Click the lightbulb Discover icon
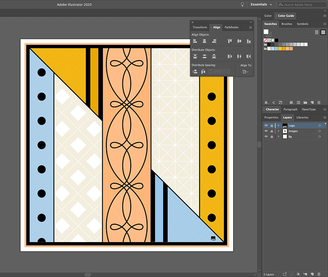Image resolution: width=328 pixels, height=277 pixels. [242, 4]
